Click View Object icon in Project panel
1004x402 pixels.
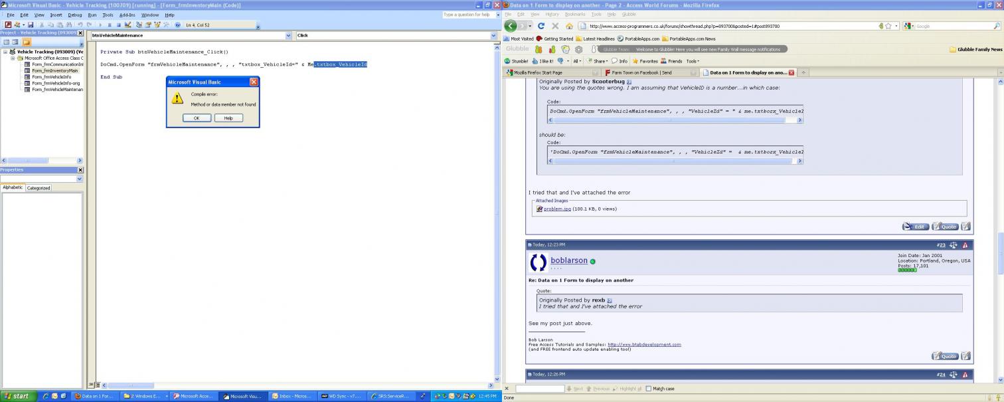point(15,42)
